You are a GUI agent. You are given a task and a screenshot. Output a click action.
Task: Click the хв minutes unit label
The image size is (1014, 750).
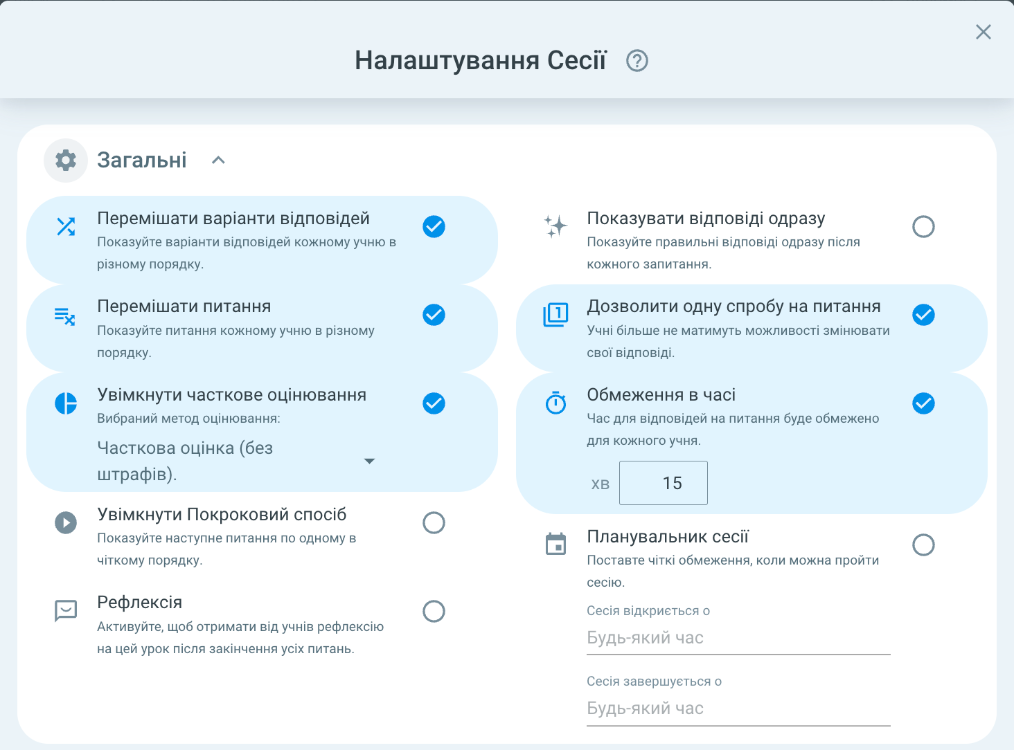[x=601, y=484]
